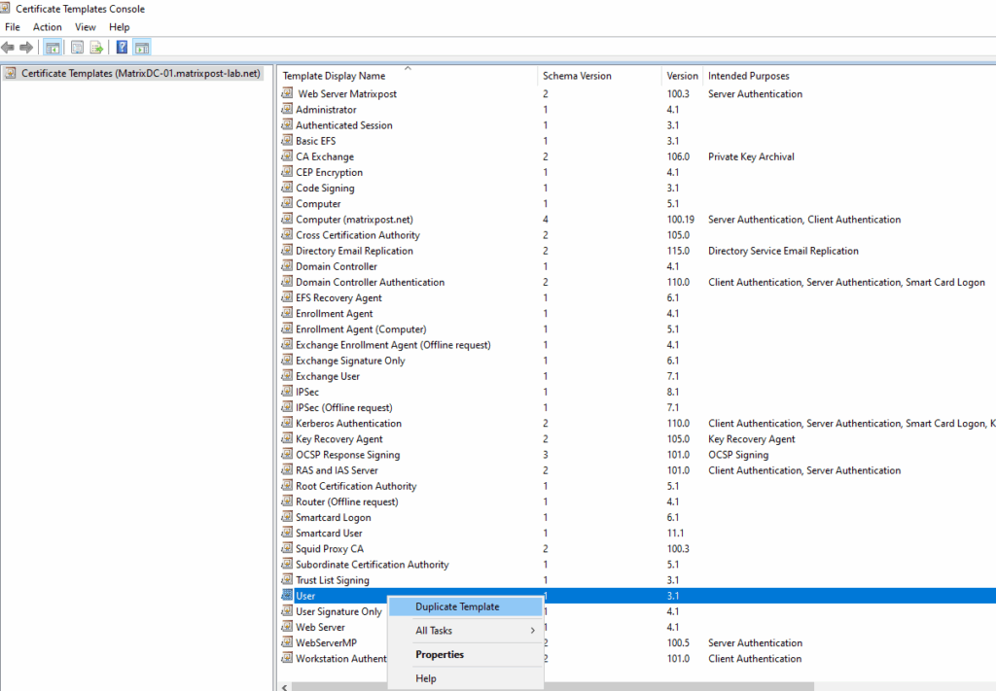The image size is (996, 691).
Task: Click the horizontal scrollbar left arrow
Action: coord(284,686)
